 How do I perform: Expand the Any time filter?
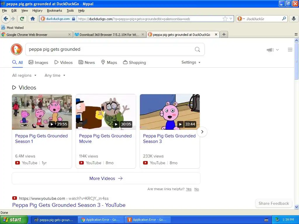[55, 76]
